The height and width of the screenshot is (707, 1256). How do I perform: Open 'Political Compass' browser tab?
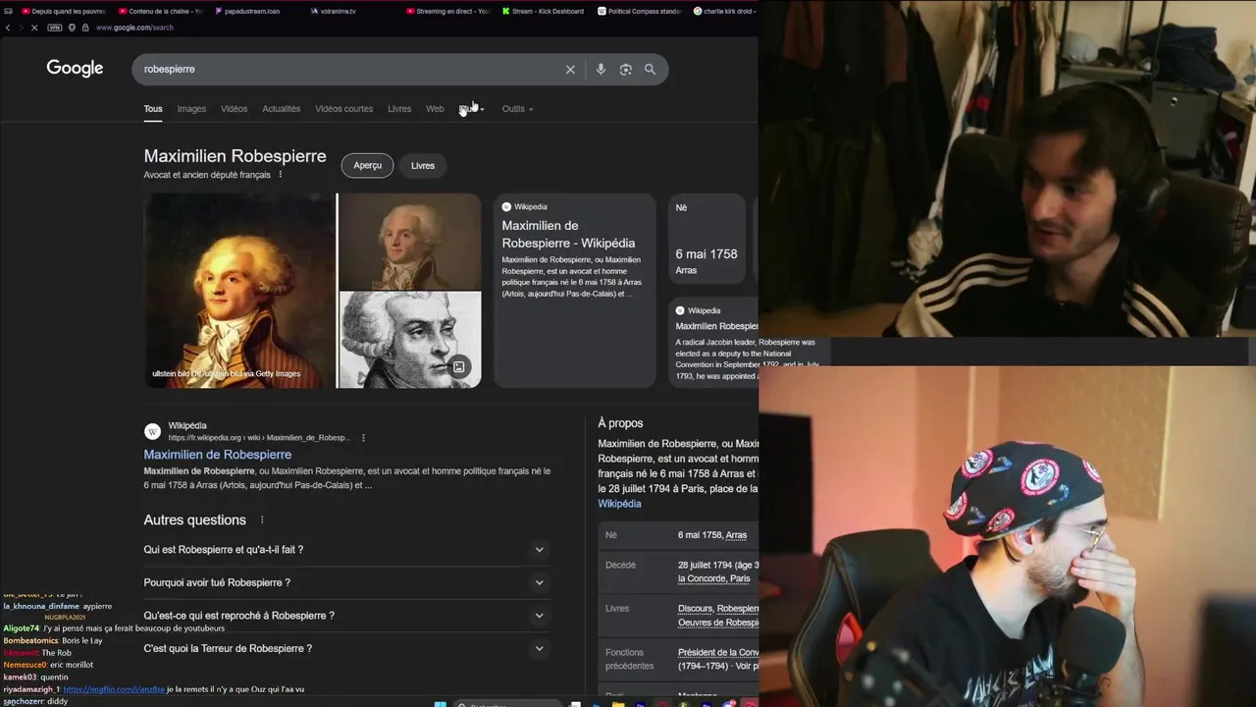click(638, 11)
